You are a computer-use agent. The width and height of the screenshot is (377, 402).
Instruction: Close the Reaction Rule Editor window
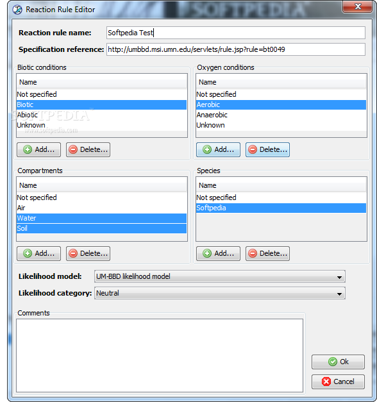357,6
